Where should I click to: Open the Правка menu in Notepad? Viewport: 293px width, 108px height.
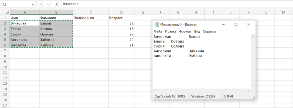[x=171, y=31]
